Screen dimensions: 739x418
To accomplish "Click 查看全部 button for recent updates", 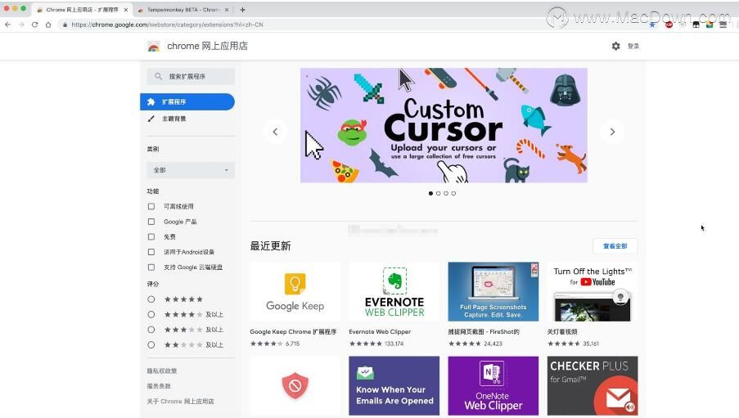I will [x=615, y=246].
